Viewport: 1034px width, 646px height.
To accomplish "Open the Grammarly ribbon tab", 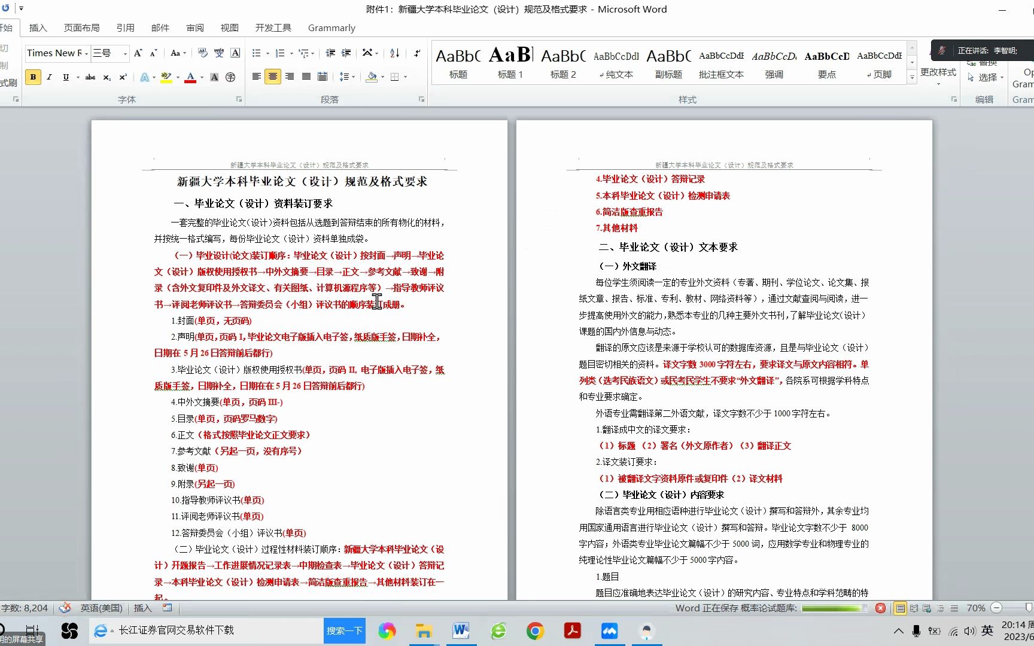I will click(x=331, y=28).
